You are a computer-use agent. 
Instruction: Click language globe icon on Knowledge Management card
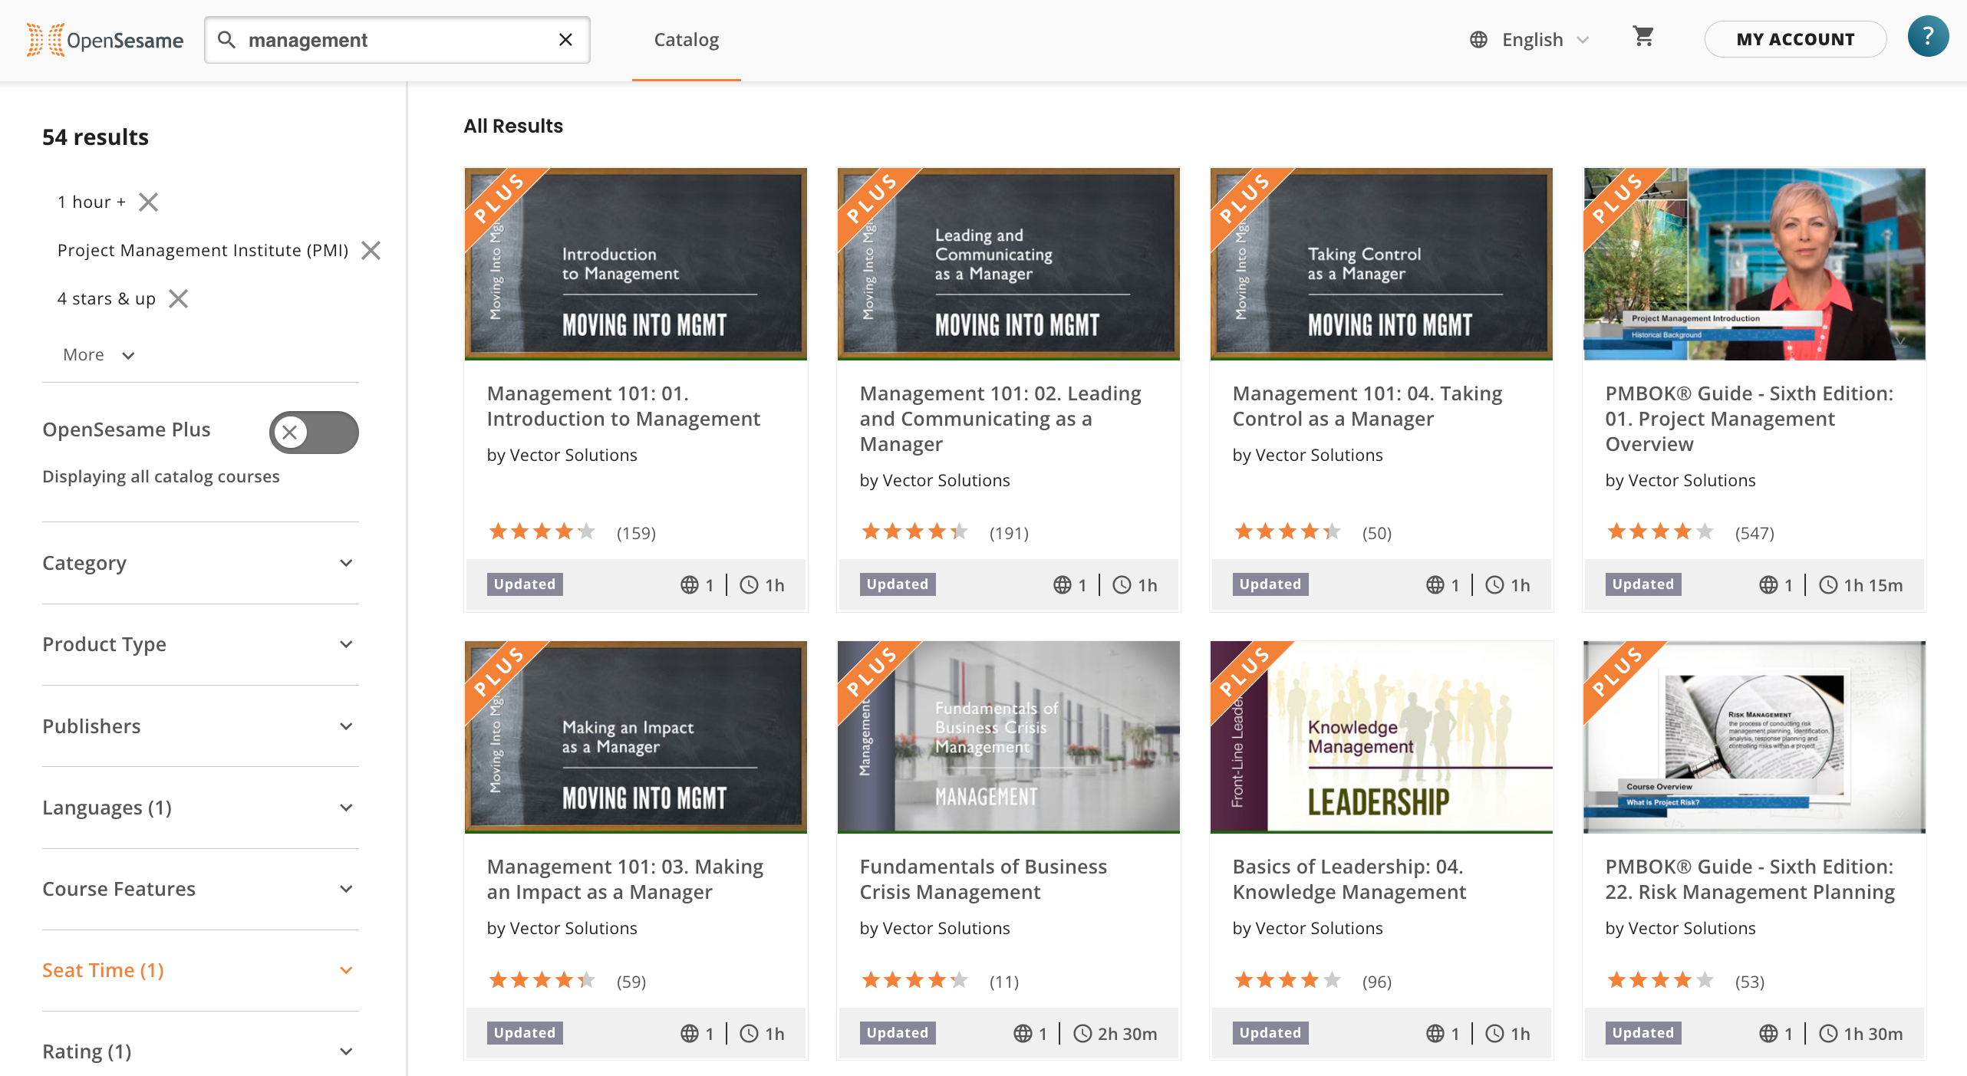[x=1435, y=1034]
